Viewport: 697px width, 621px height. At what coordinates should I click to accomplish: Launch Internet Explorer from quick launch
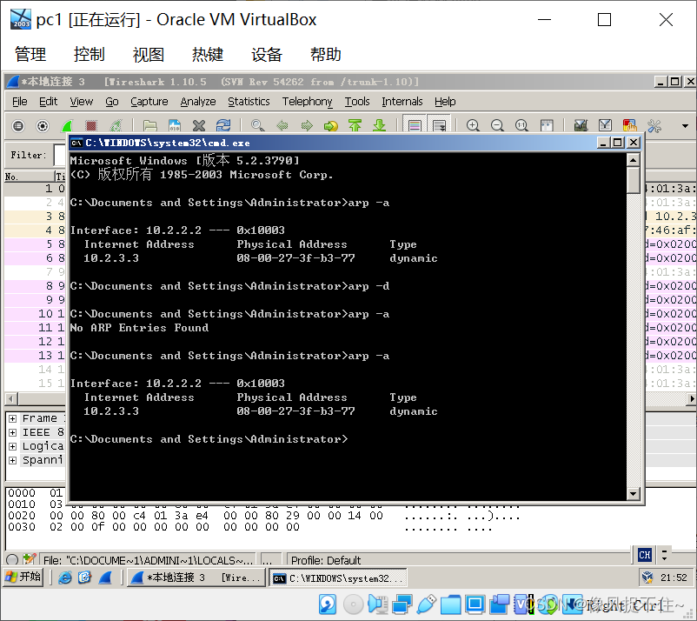tap(65, 578)
